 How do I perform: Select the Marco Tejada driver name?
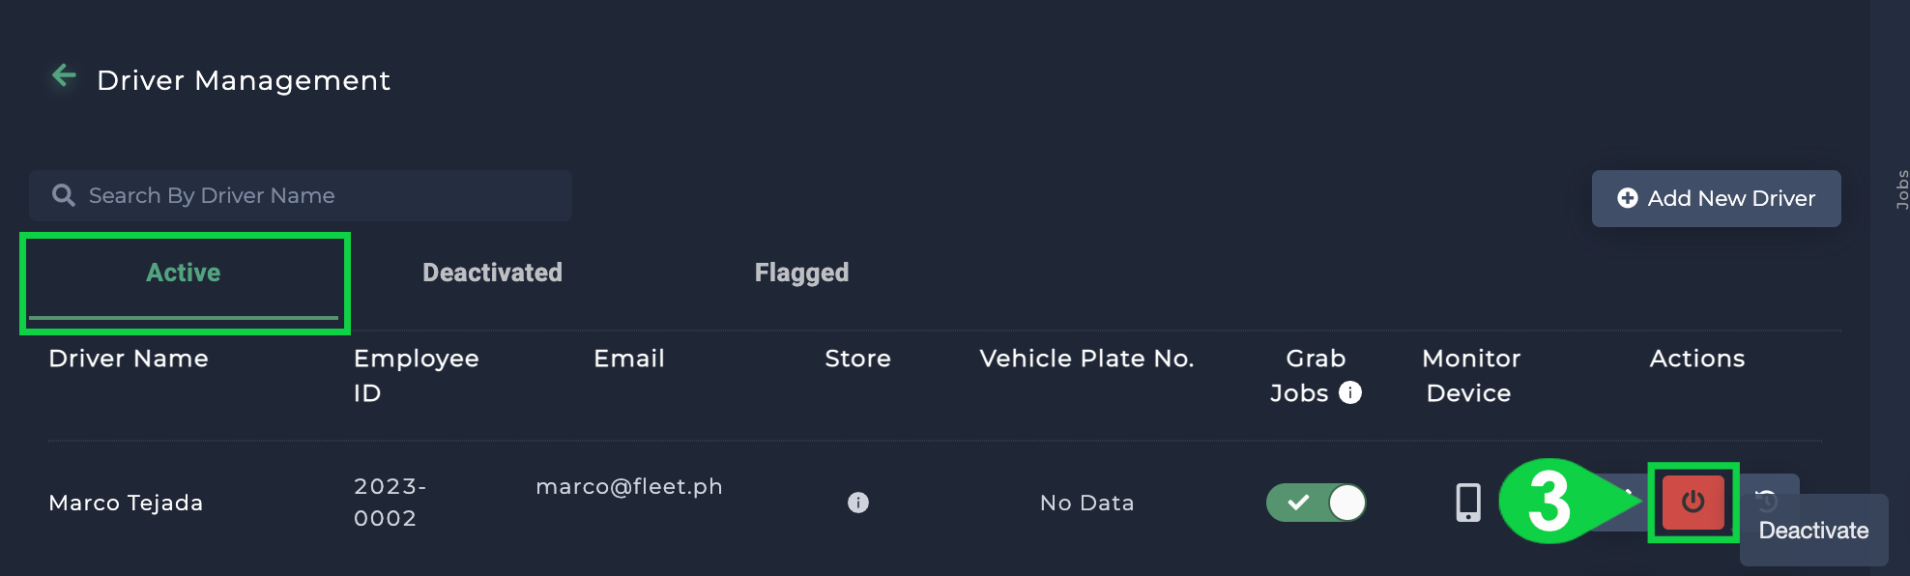(x=126, y=503)
